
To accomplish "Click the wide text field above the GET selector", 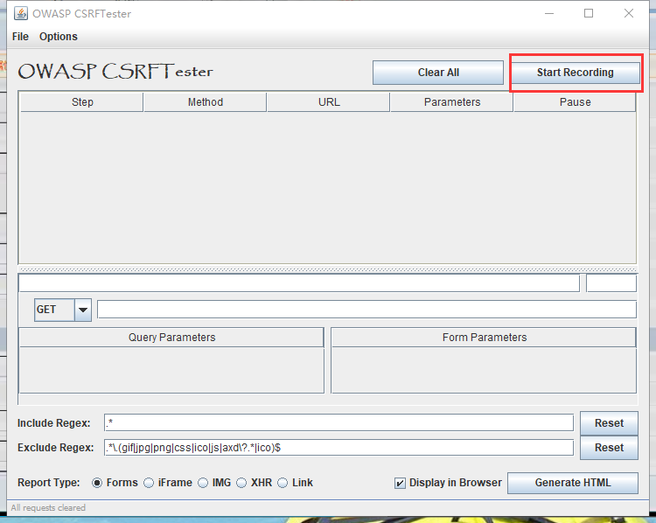I will point(299,283).
